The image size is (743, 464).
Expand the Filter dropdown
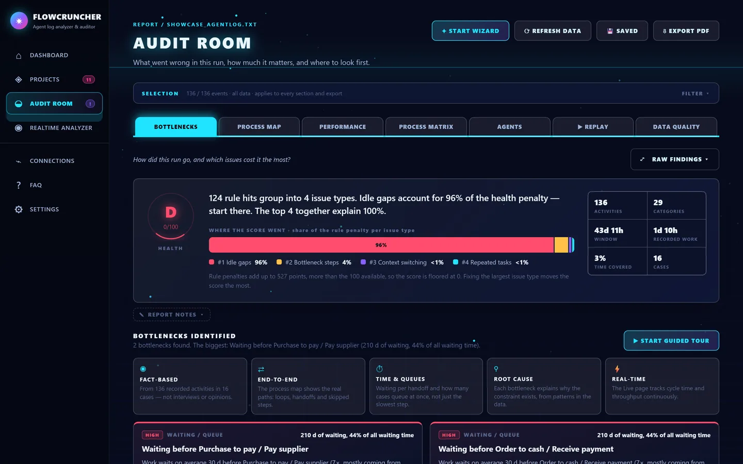[x=695, y=94]
